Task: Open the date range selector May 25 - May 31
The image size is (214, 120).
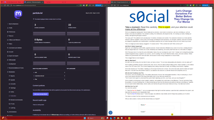Action: click(93, 13)
